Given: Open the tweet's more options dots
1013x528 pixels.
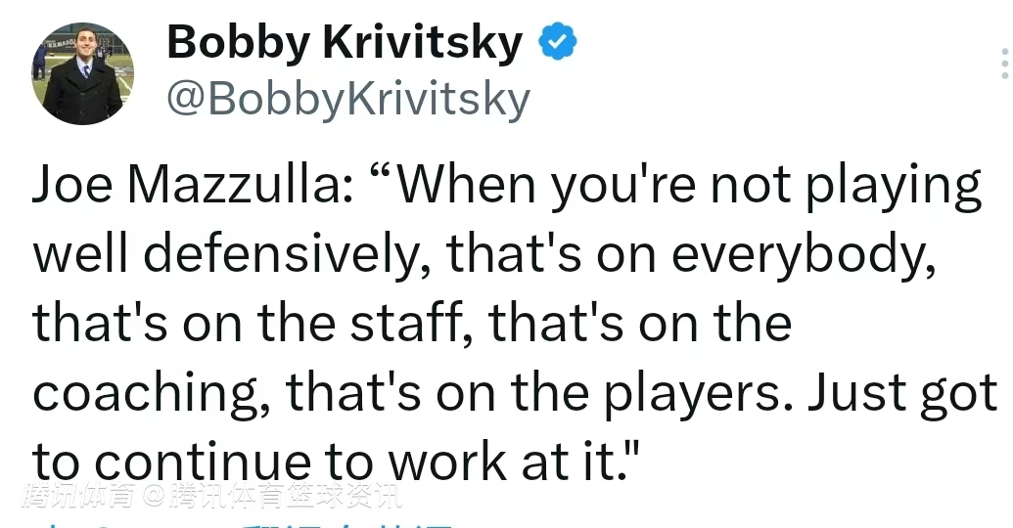Looking at the screenshot, I should click(x=1005, y=66).
